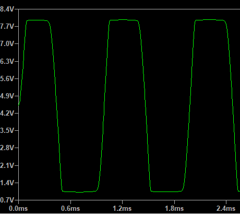Image resolution: width=240 pixels, height=214 pixels.
Task: Click the 1.8ms time axis label
Action: point(174,209)
